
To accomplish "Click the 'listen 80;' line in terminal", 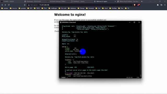I will pos(71,48).
